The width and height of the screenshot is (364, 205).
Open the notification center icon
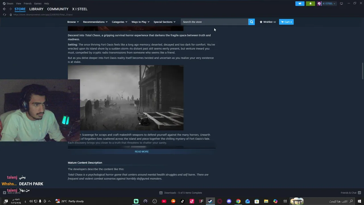point(6,201)
